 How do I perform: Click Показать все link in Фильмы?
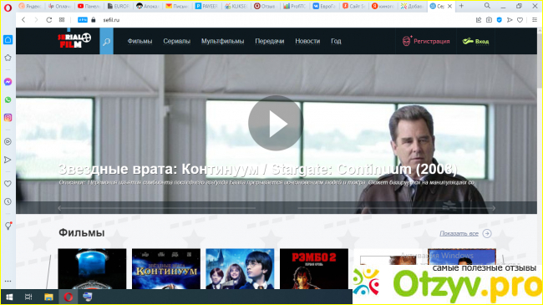(459, 234)
